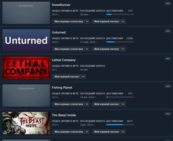Expand SnowRunner's Моя игровая статистика dropdown
173x141 pixels.
(71, 22)
